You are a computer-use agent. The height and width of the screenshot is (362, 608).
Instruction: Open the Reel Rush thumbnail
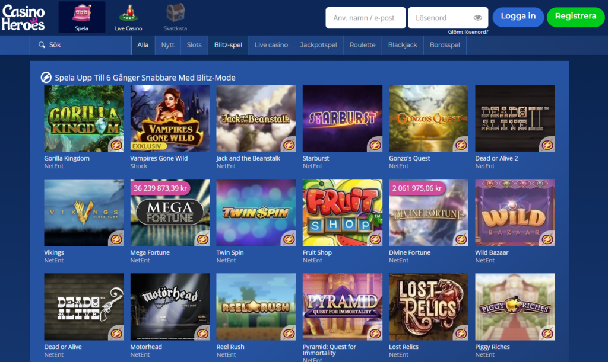click(256, 307)
